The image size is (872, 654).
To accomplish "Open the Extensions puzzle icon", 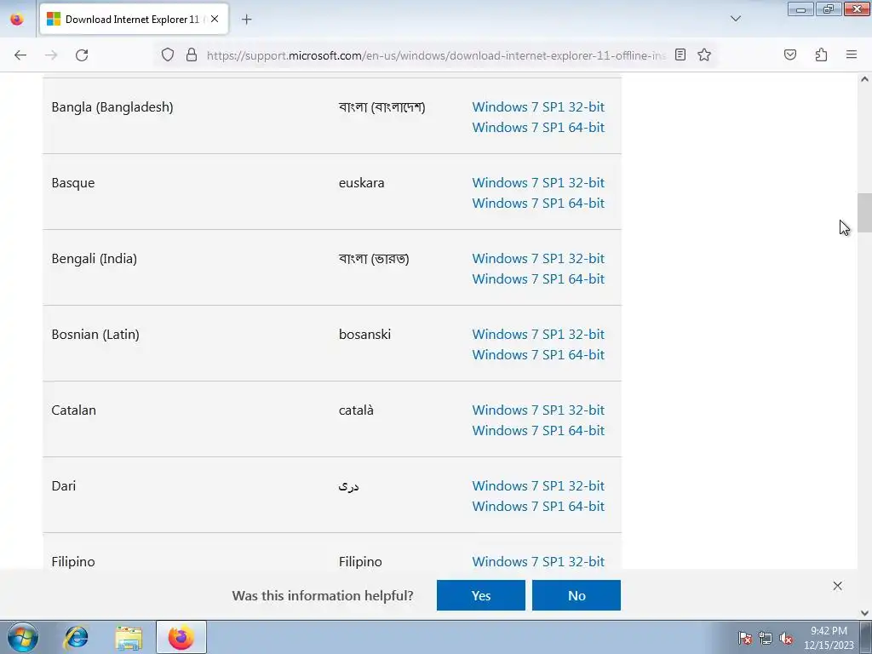I will click(821, 54).
